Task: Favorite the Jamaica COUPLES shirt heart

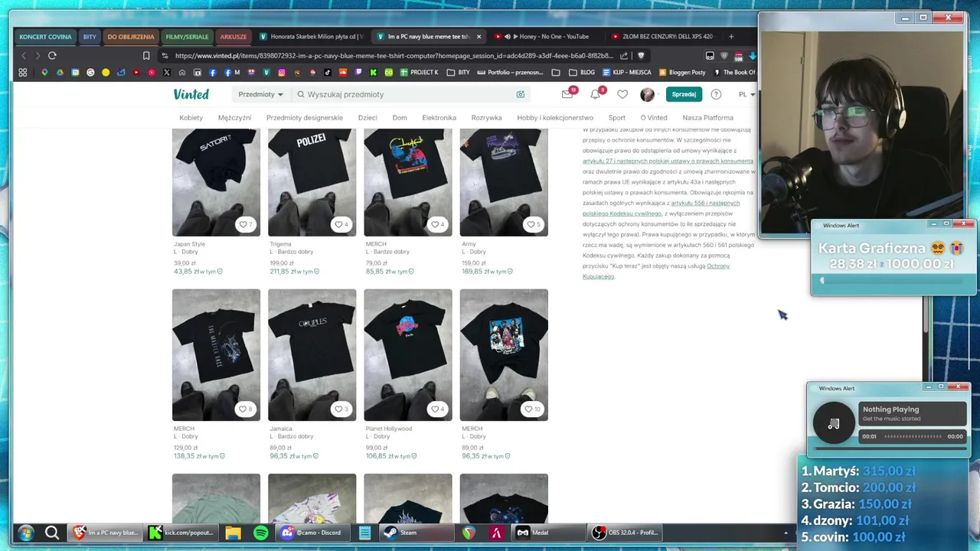Action: 341,409
